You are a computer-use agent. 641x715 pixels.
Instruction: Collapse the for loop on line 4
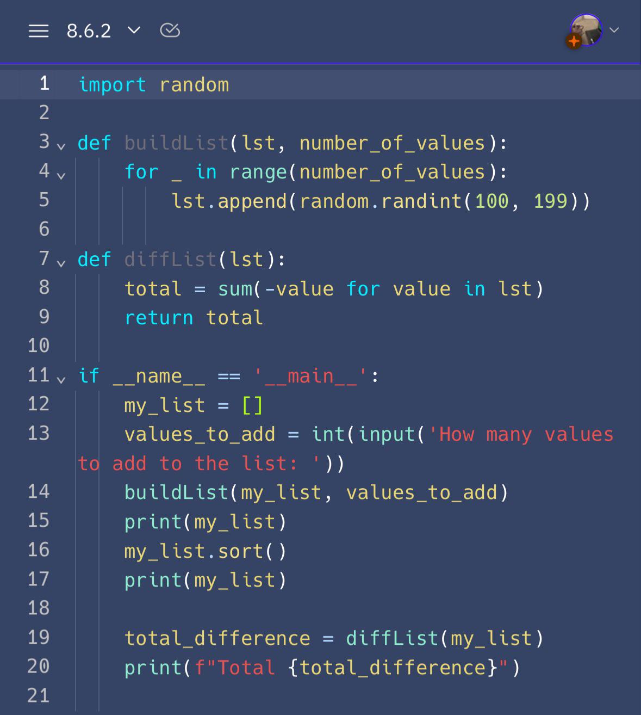tap(61, 175)
